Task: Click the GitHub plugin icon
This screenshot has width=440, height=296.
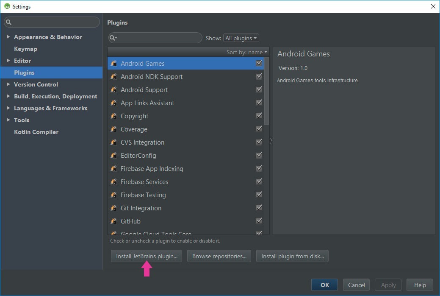Action: [113, 221]
